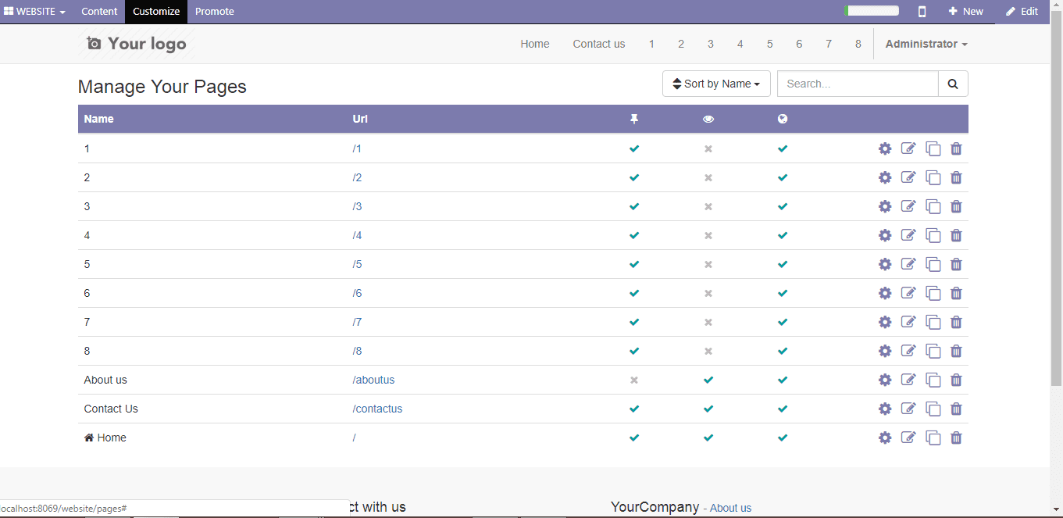
Task: Select the About us name cell
Action: click(x=105, y=380)
